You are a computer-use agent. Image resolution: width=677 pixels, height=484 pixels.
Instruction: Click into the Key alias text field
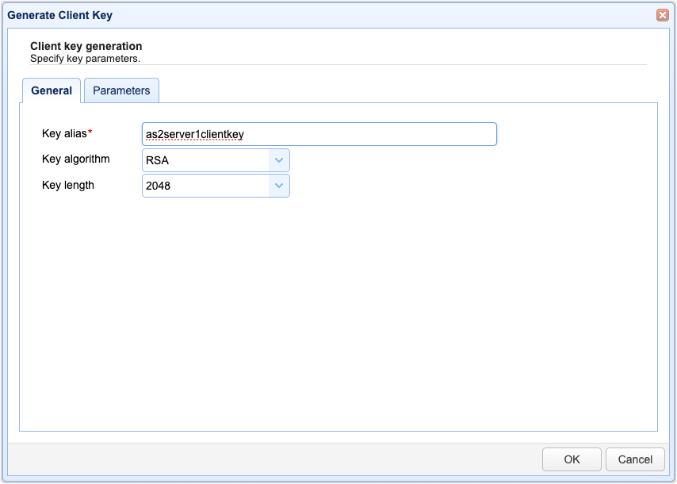pos(319,134)
